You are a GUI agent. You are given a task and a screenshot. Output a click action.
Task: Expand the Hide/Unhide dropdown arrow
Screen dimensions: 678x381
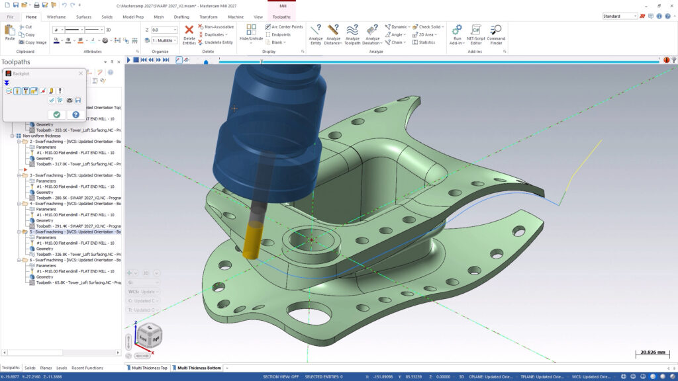251,43
